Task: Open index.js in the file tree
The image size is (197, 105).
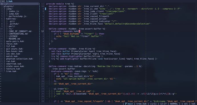Action: coord(14,11)
